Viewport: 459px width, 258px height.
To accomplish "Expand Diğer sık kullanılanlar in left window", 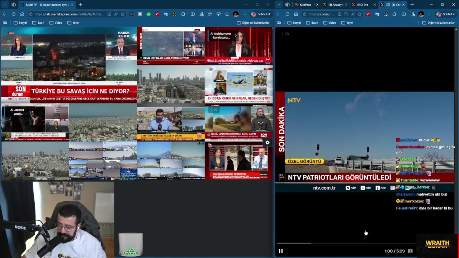I will pyautogui.click(x=253, y=23).
